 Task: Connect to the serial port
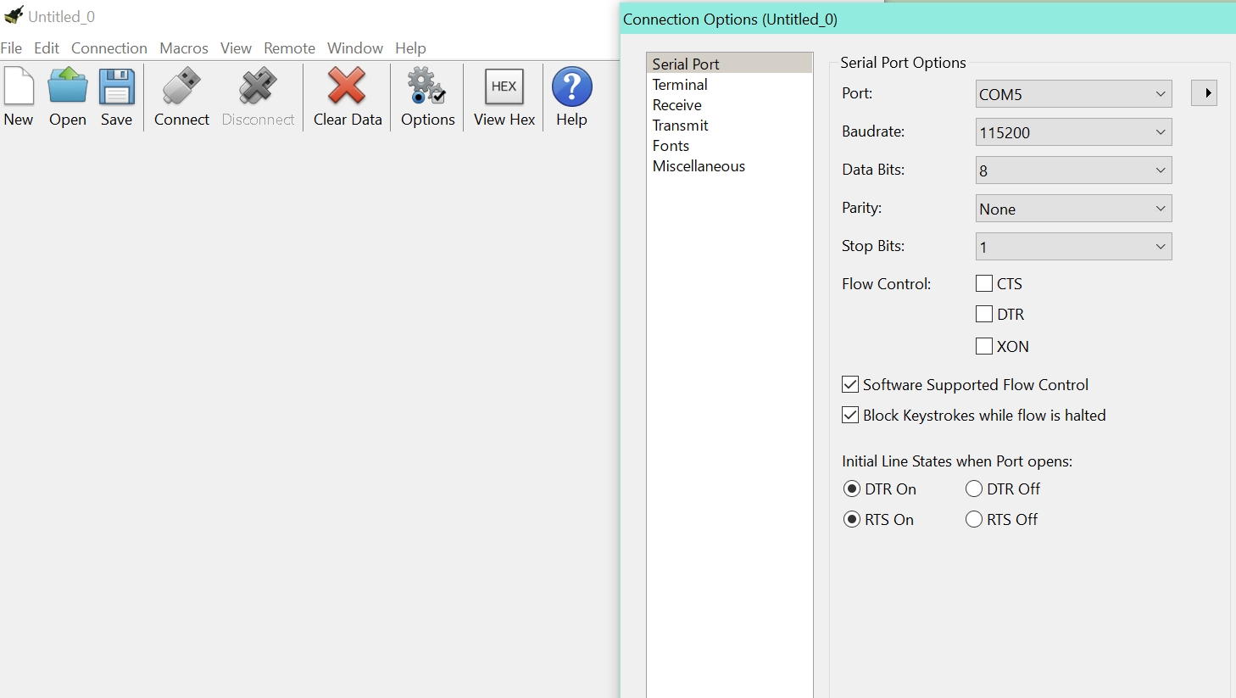pos(181,87)
